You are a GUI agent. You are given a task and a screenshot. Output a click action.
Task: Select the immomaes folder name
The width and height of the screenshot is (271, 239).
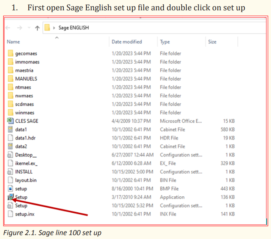coord(27,62)
